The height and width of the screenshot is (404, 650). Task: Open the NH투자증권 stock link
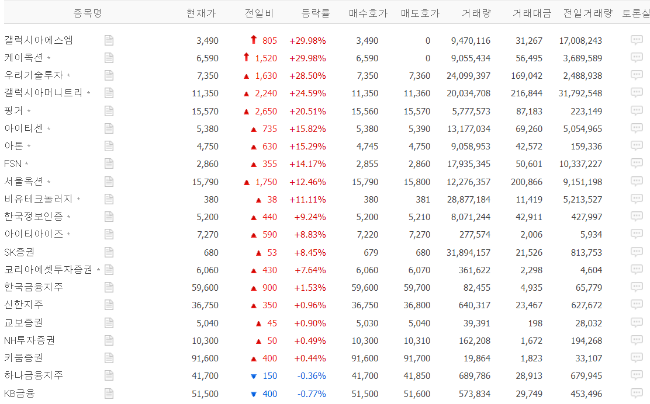coord(29,340)
